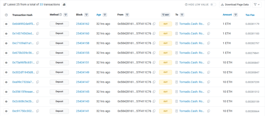
Task: Copy hash 0x673b339c56 using copy icon
Action: point(38,53)
